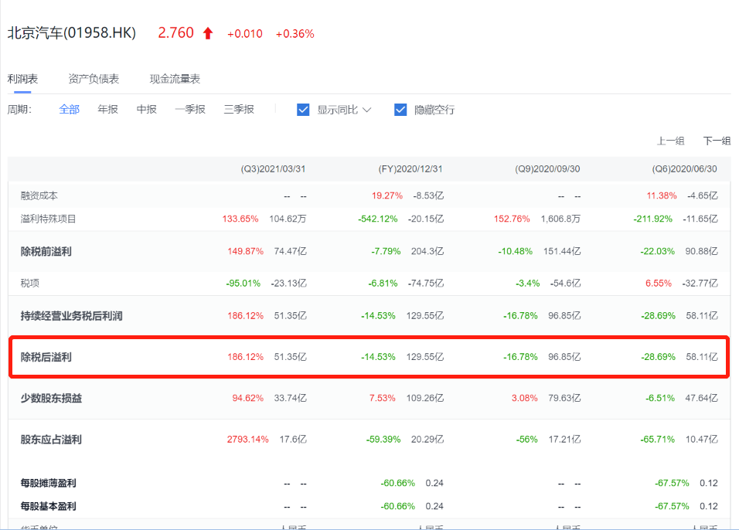Click the red up arrow price icon
The height and width of the screenshot is (530, 739).
click(x=208, y=33)
